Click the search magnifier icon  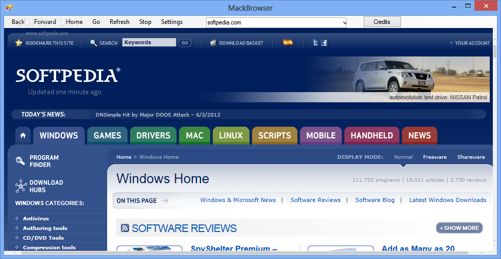coord(93,43)
